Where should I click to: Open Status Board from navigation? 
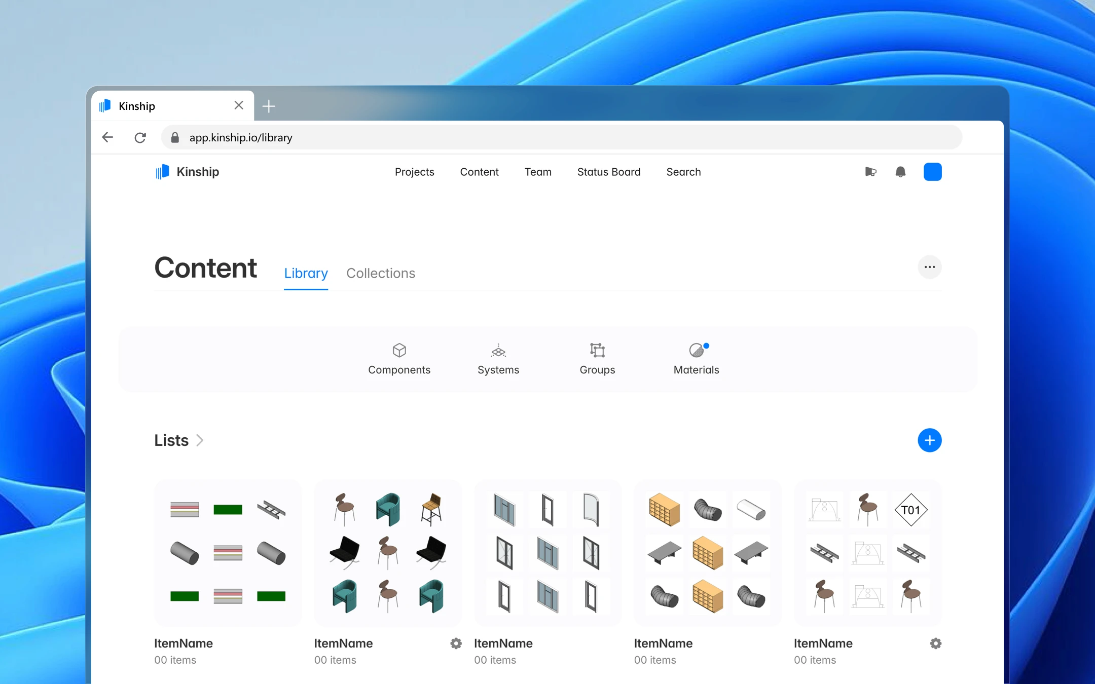click(608, 172)
